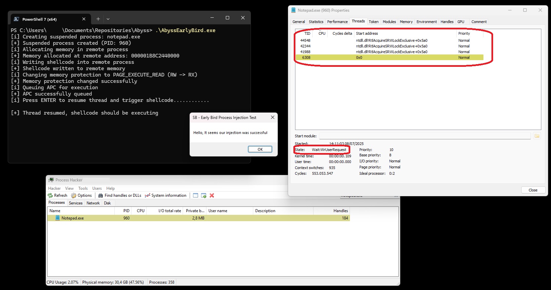Click the Find window toolbar icon
Screen dimensions: 551x290
click(196, 195)
